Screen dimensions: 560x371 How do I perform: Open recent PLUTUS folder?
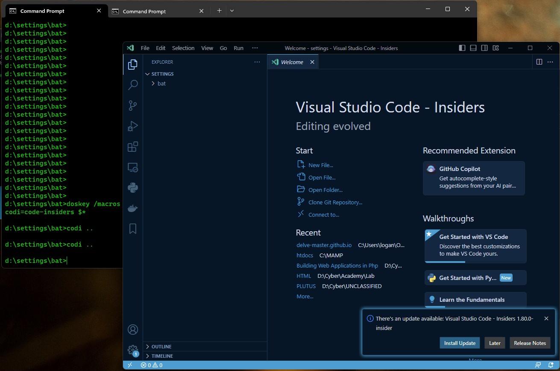click(306, 286)
